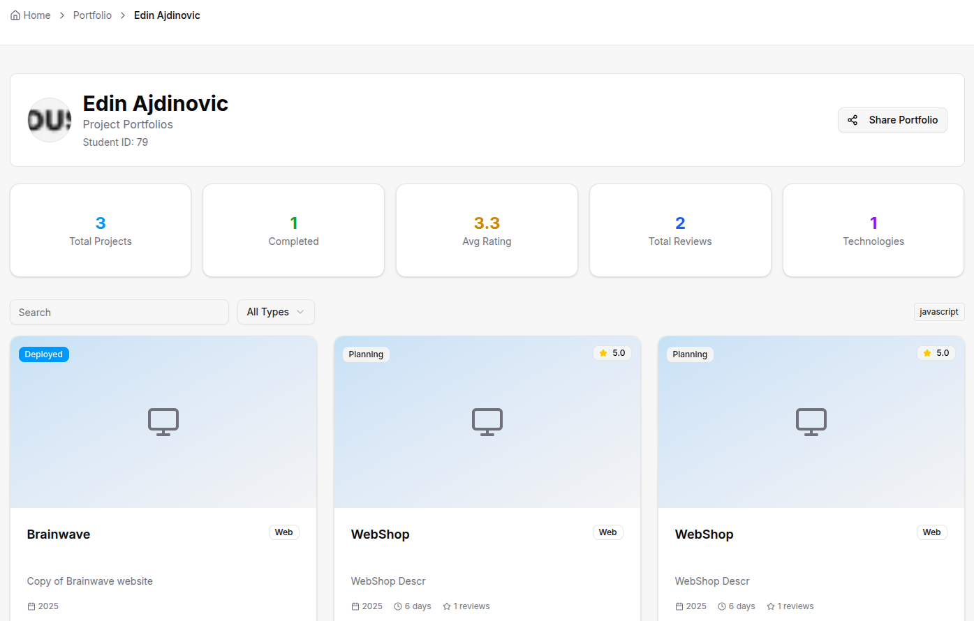Screen dimensions: 974x621
Task: Toggle the javascript filter tag
Action: 939,311
